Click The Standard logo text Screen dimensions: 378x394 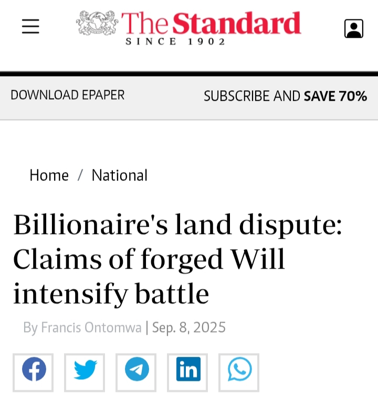(x=211, y=23)
